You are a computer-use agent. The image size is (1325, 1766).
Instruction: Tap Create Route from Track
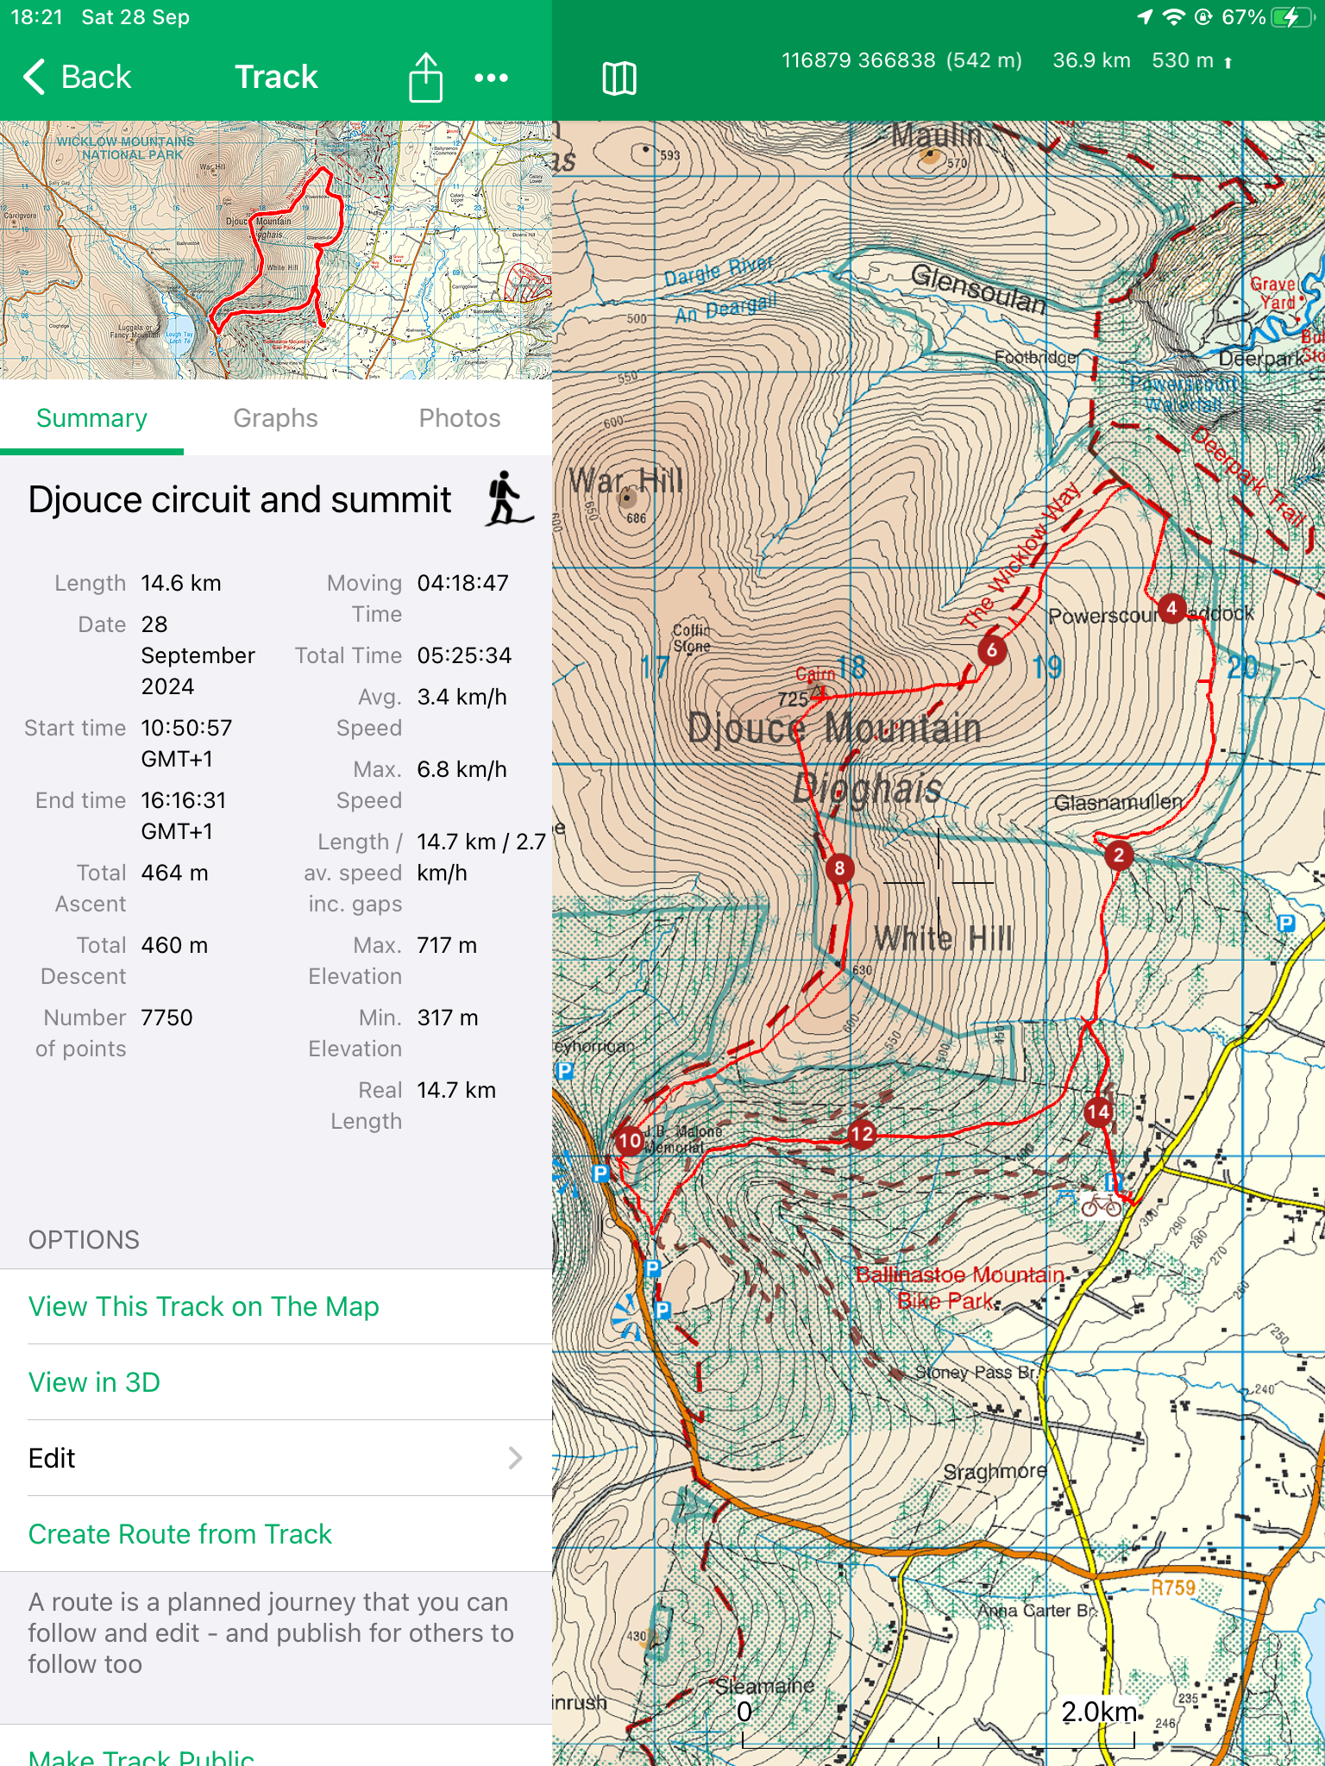pos(179,1534)
